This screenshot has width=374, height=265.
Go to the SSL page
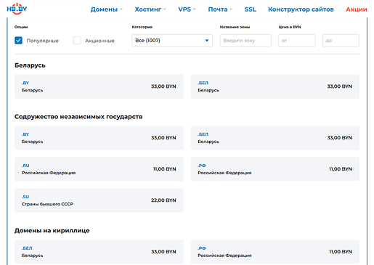(x=250, y=9)
